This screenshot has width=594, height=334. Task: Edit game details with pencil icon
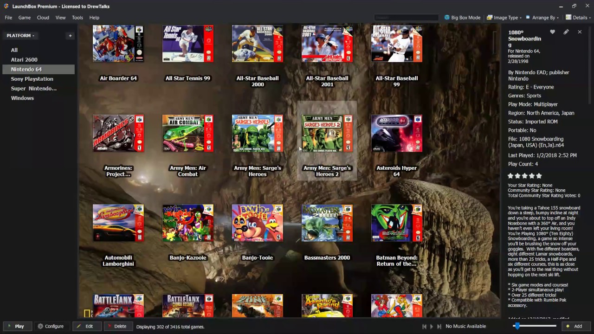566,32
